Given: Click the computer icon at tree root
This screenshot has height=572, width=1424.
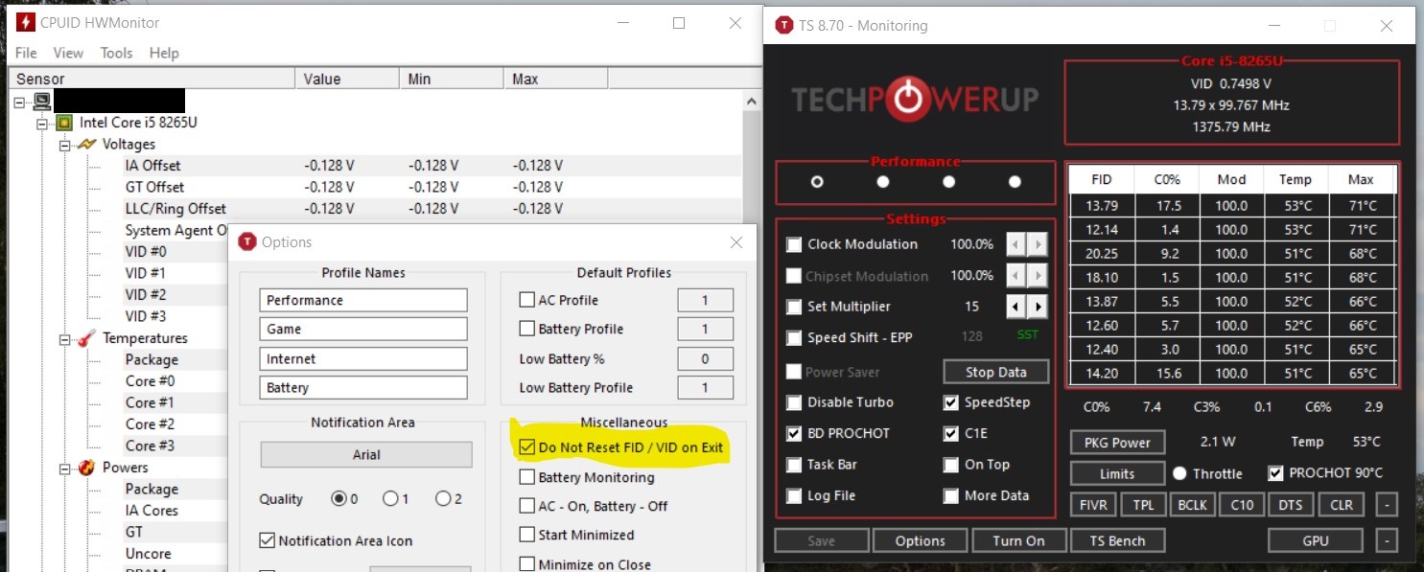Looking at the screenshot, I should 42,101.
